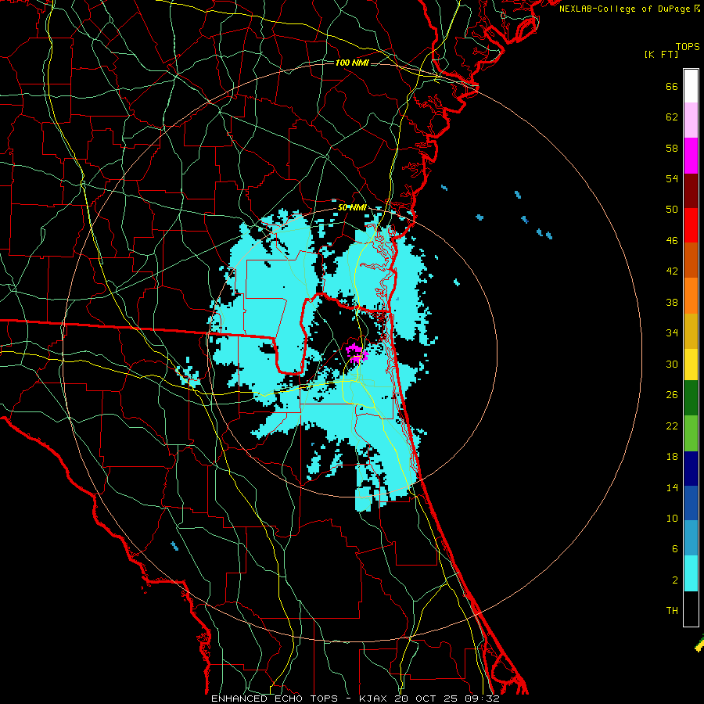
Task: Click the '34' legend value
Action: pyautogui.click(x=672, y=333)
